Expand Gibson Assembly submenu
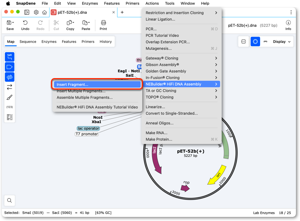Image resolution: width=300 pixels, height=221 pixels. [x=181, y=64]
